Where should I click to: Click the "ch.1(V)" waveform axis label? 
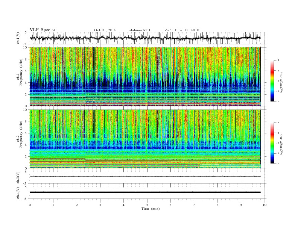[18, 38]
